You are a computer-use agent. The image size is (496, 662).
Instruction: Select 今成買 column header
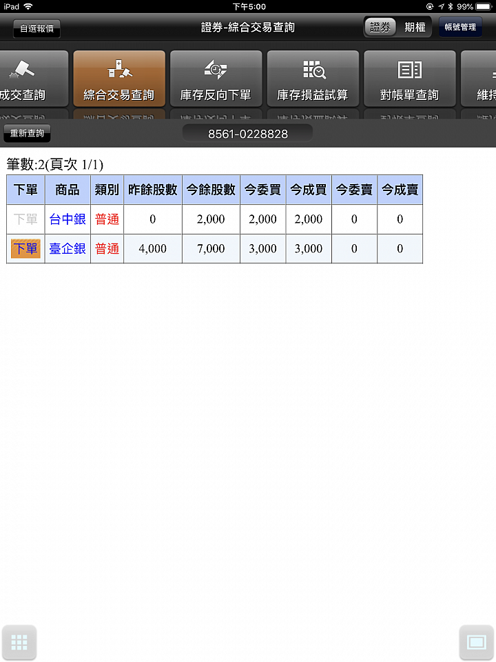click(x=309, y=190)
